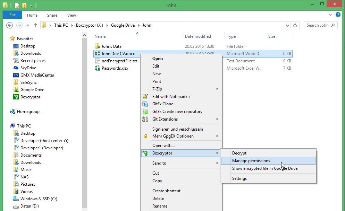Click the search magnifier in the search box
Viewport: 345px width, 211px height.
point(332,25)
